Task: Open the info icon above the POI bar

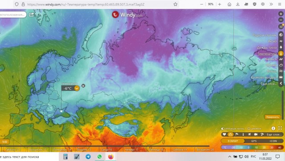Action: click(x=273, y=129)
